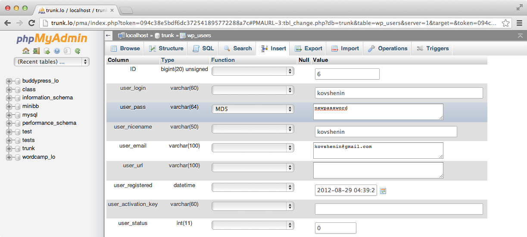
Task: Collapse the navigation panel arrow
Action: pos(108,36)
